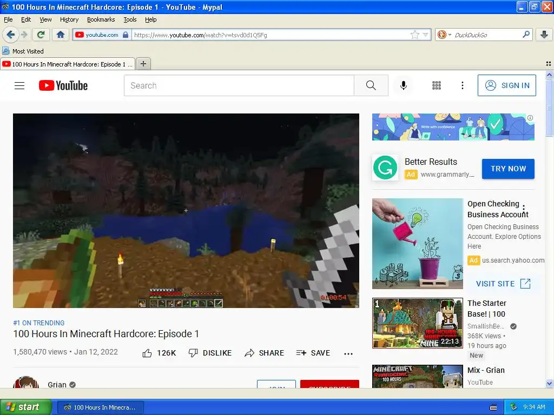Open the View menu
This screenshot has width=554, height=415.
[45, 19]
